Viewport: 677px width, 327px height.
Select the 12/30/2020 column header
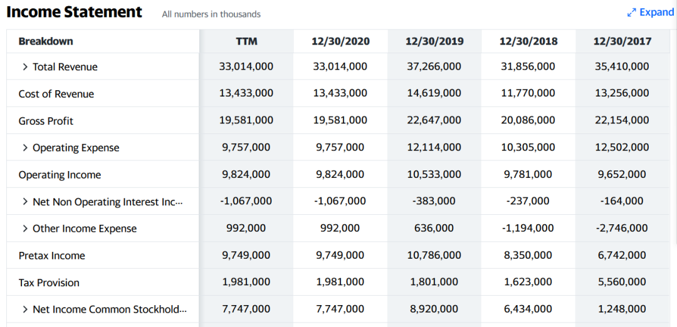point(340,41)
